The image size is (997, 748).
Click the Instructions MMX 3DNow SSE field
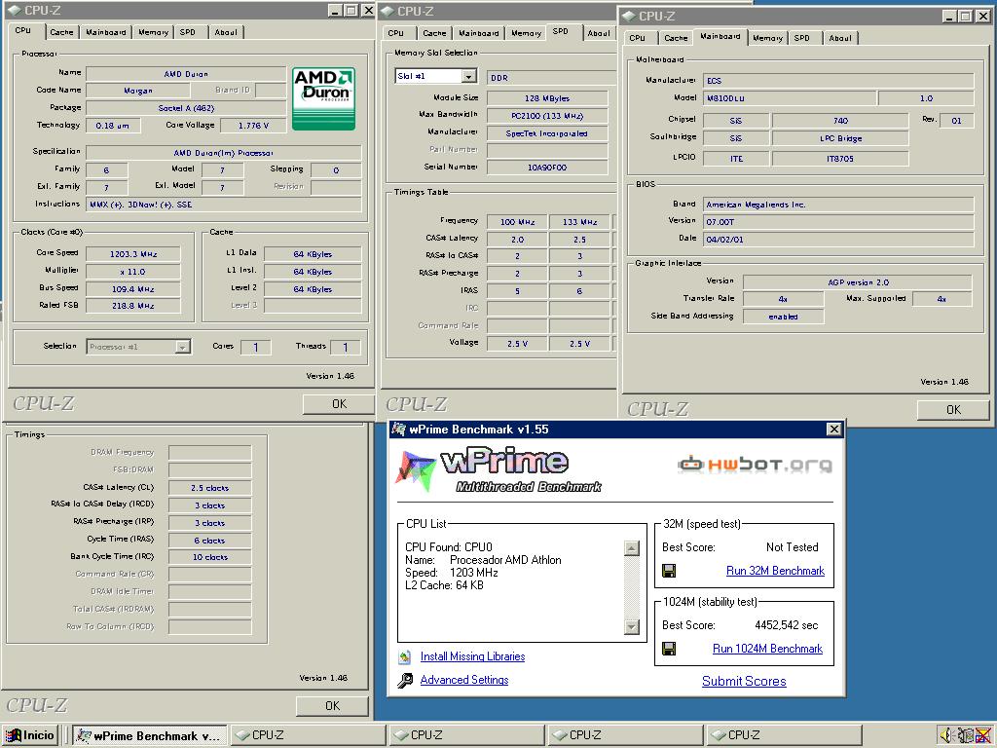[224, 205]
